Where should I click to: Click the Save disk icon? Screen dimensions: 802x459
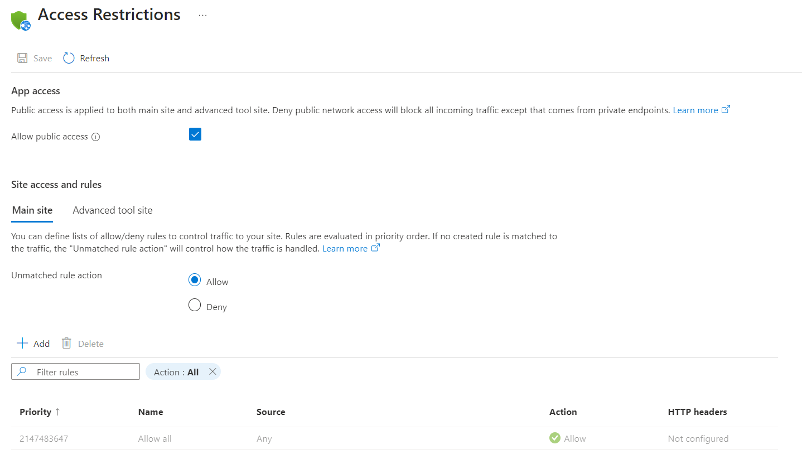pyautogui.click(x=22, y=58)
